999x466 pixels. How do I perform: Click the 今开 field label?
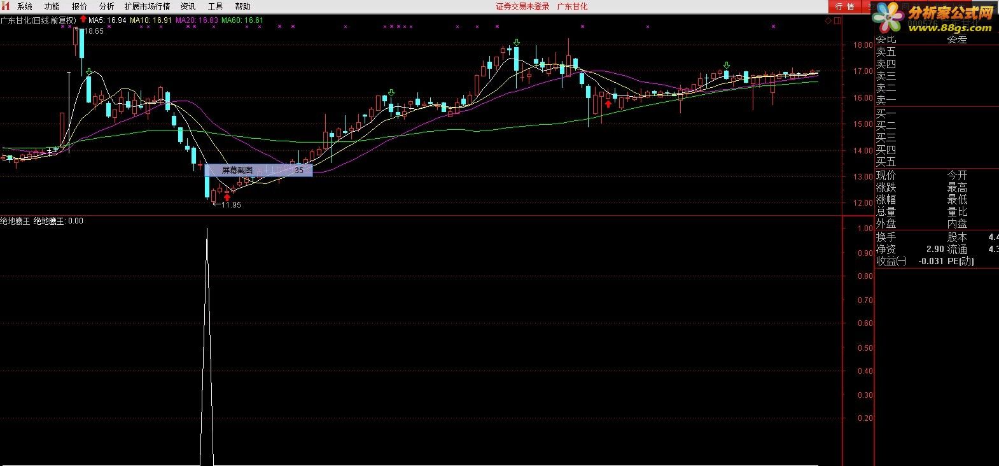coord(957,175)
